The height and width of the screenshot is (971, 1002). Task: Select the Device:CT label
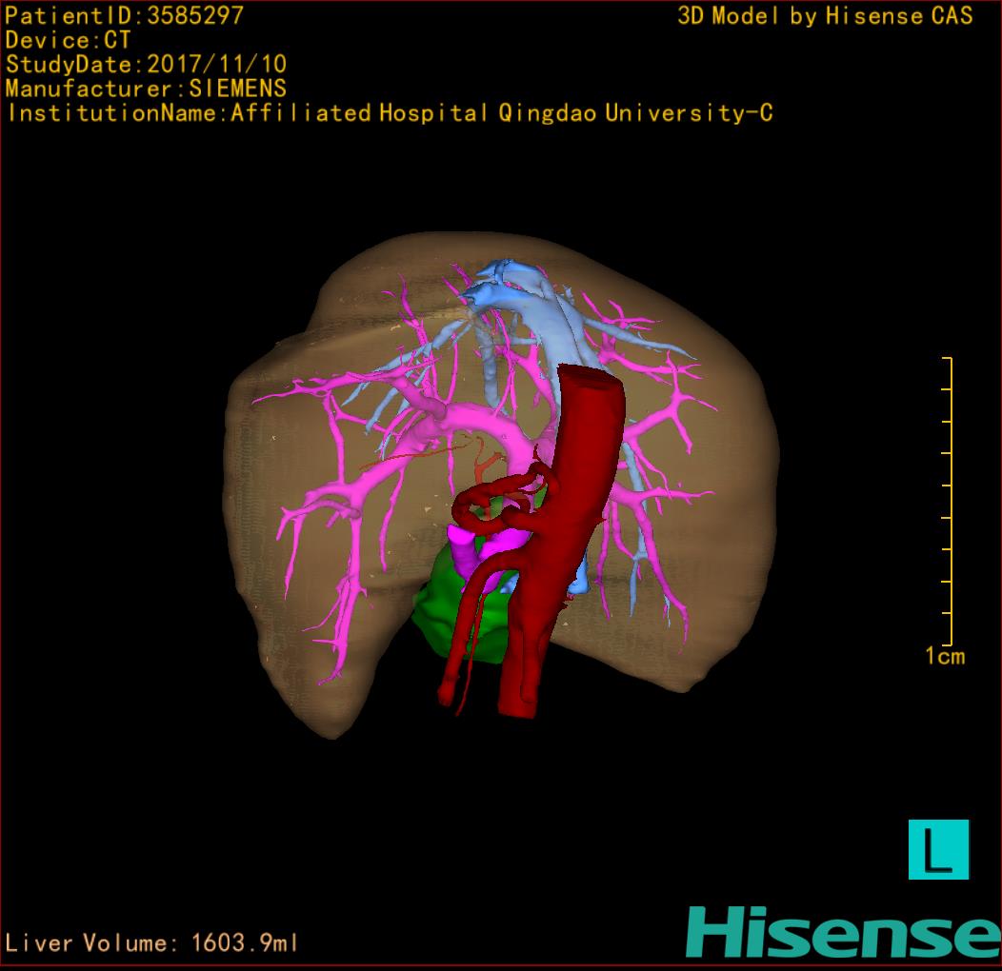point(68,40)
